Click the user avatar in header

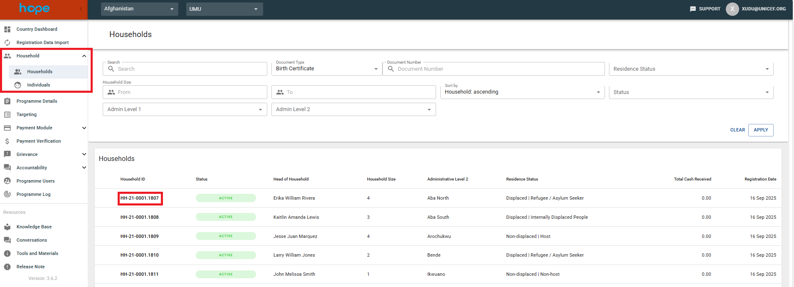732,9
